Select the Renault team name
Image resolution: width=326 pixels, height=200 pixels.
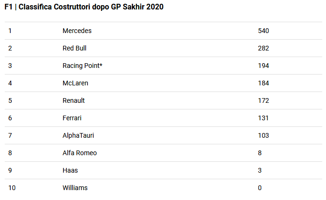[x=73, y=100]
